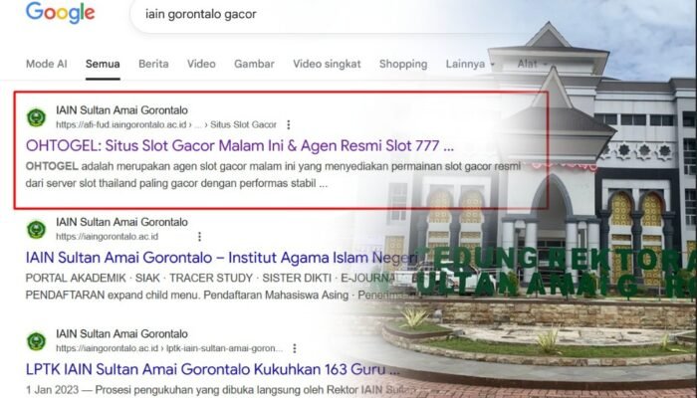This screenshot has height=398, width=697.
Task: Click the snippet starting 'OHTOGEL adalah merupakan agen slot'
Action: [x=273, y=174]
